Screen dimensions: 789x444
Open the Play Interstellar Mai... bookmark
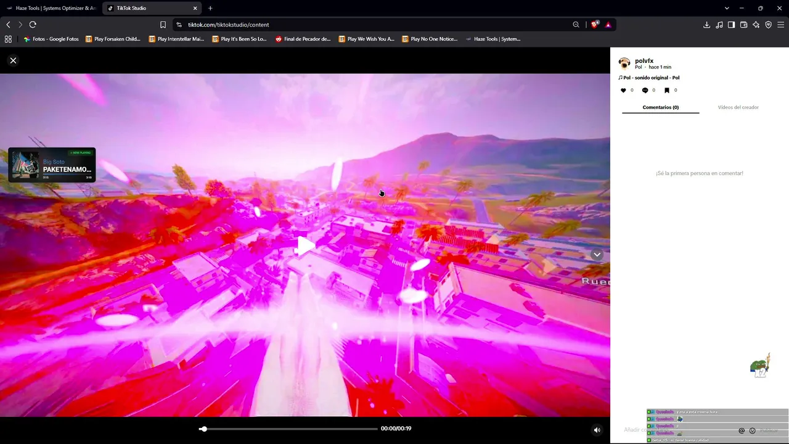pos(176,39)
